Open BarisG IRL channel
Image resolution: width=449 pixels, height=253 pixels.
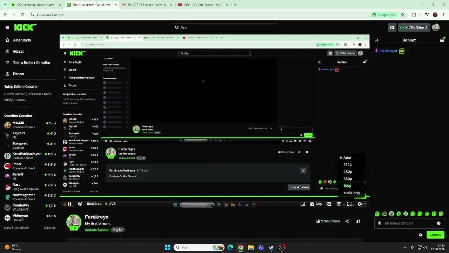30,176
